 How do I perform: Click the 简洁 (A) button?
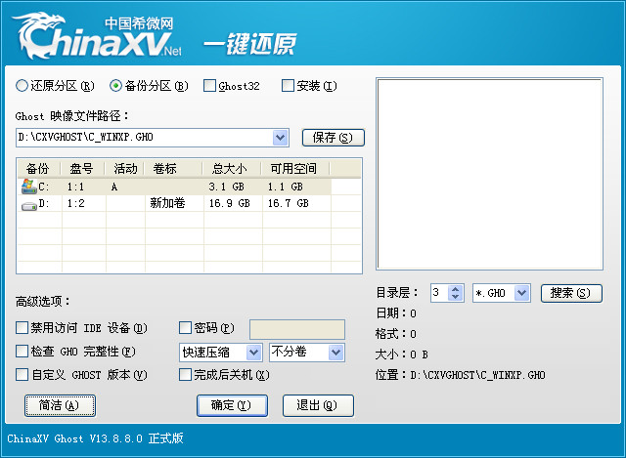point(60,406)
